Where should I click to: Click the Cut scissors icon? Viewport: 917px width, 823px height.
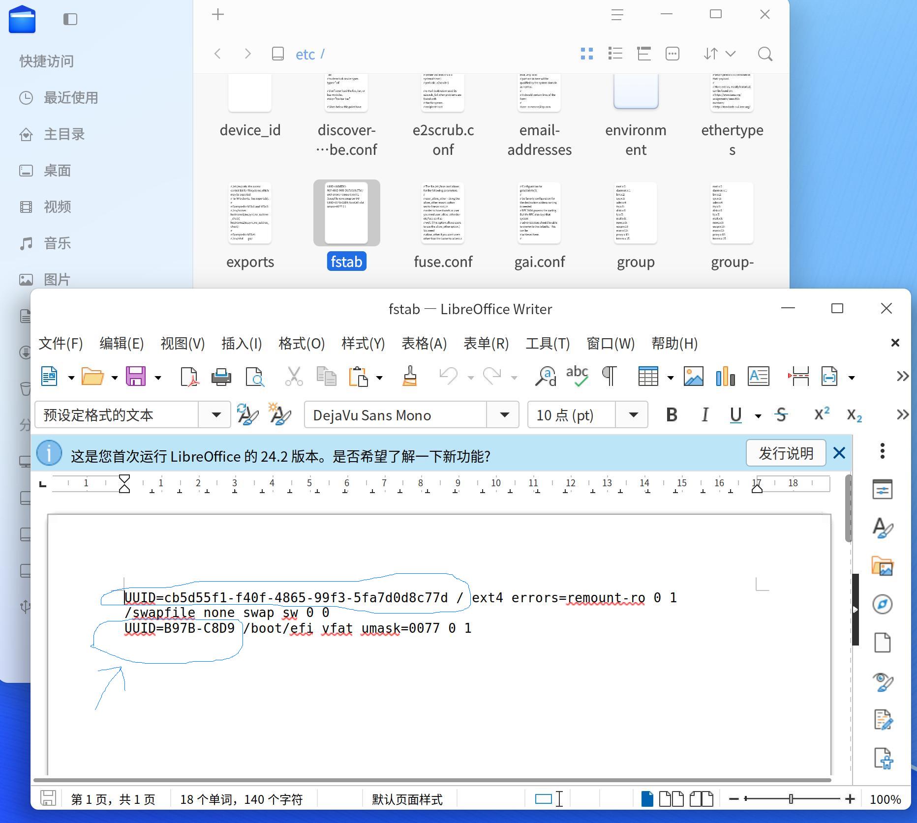point(294,377)
